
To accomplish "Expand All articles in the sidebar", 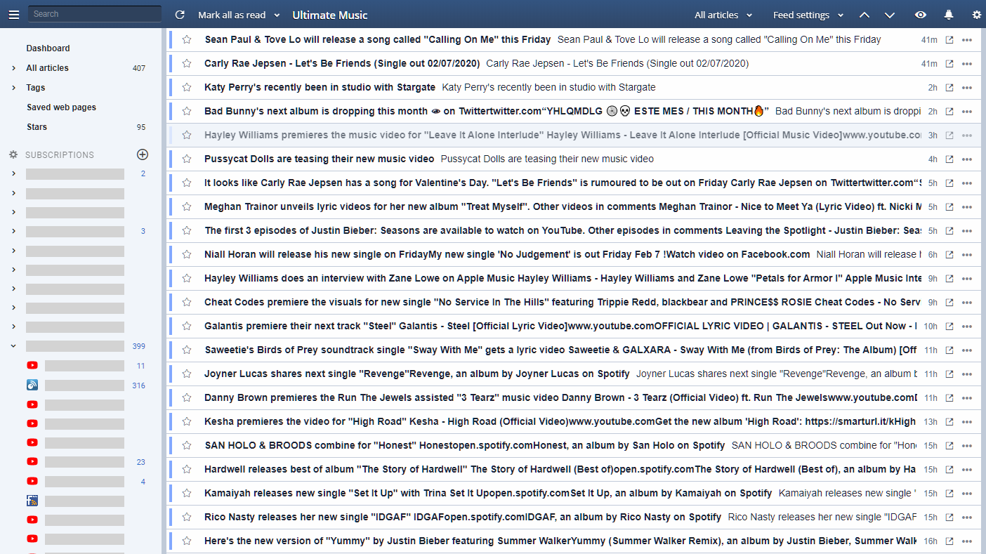I will pyautogui.click(x=14, y=68).
